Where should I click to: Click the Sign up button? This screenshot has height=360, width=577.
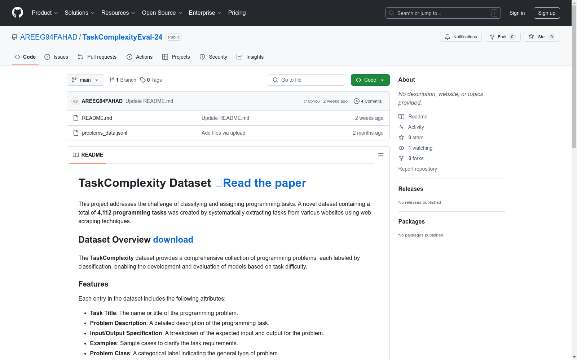547,13
